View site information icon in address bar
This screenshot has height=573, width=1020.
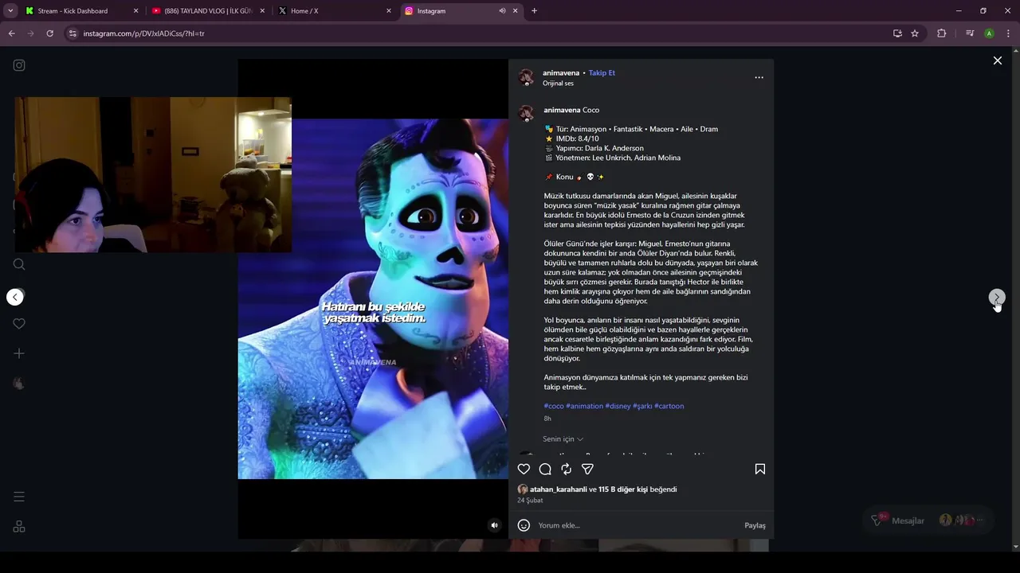pyautogui.click(x=73, y=33)
